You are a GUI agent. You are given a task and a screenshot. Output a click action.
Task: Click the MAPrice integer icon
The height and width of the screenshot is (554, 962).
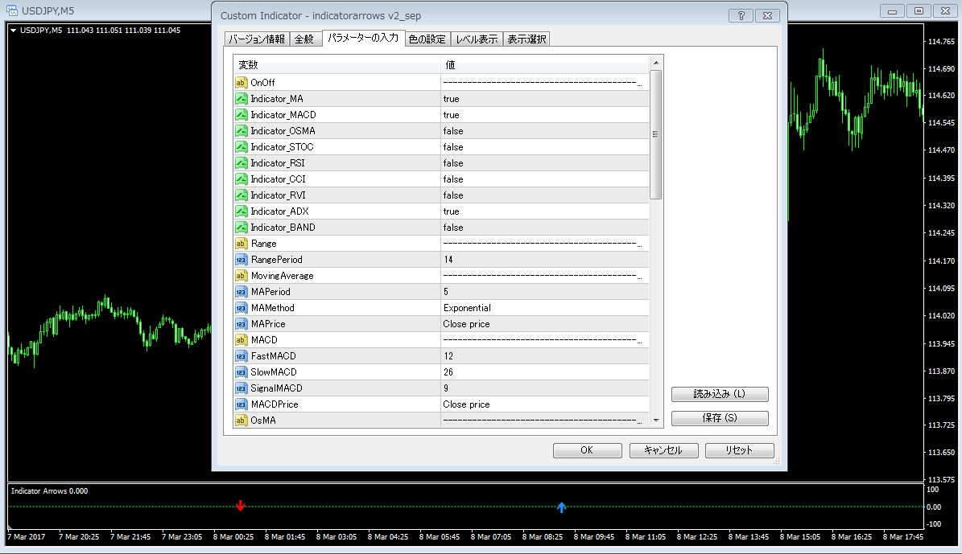point(242,323)
